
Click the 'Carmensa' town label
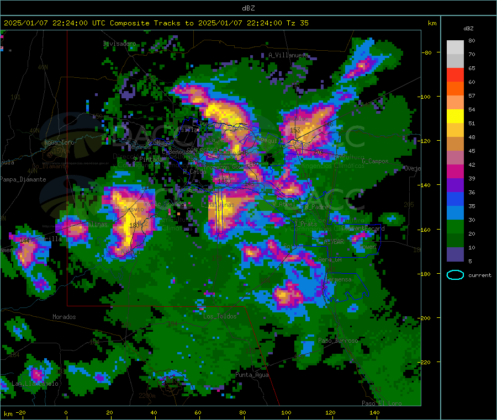coord(338,279)
